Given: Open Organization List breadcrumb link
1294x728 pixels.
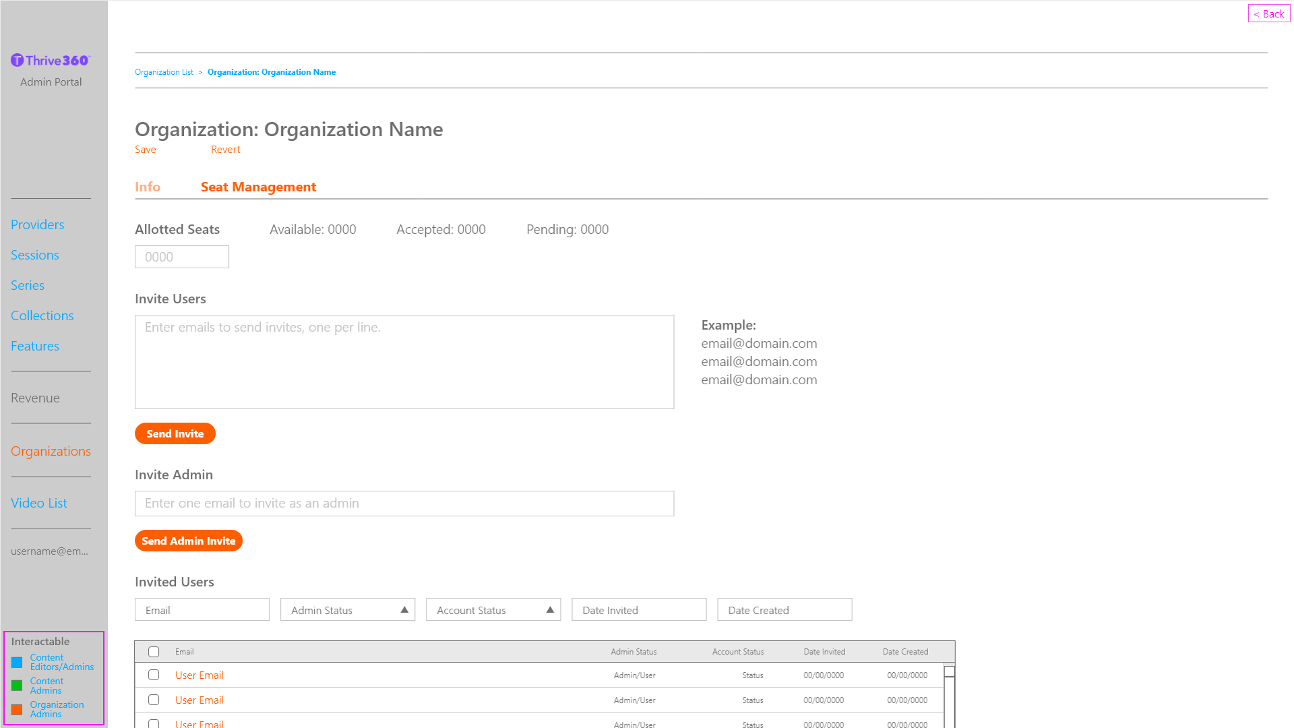Looking at the screenshot, I should pyautogui.click(x=164, y=72).
